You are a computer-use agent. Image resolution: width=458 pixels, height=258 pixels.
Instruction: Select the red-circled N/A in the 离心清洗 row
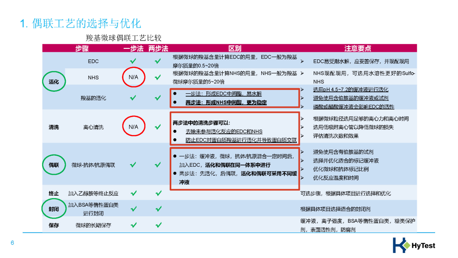click(x=133, y=126)
